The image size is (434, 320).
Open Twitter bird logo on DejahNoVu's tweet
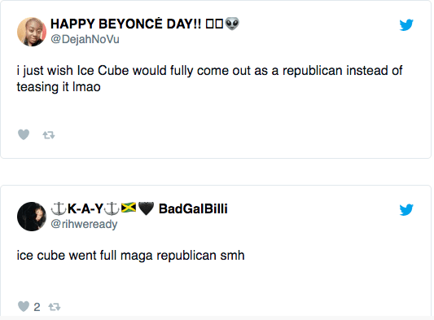(x=406, y=24)
